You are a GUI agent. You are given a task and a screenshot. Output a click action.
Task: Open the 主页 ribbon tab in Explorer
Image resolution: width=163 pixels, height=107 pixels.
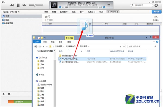(x=45, y=42)
